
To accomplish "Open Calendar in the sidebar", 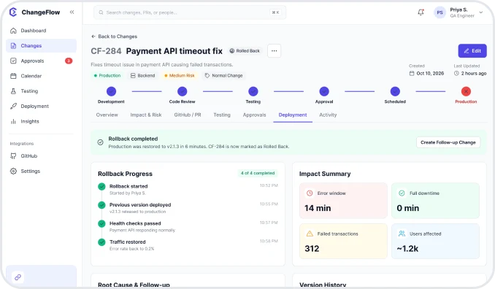I will pyautogui.click(x=41, y=76).
